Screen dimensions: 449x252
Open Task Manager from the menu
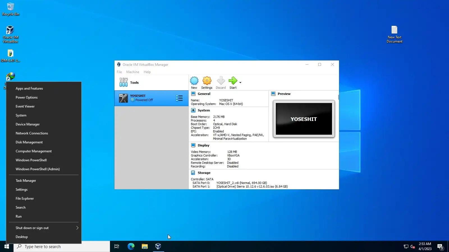tap(44, 181)
